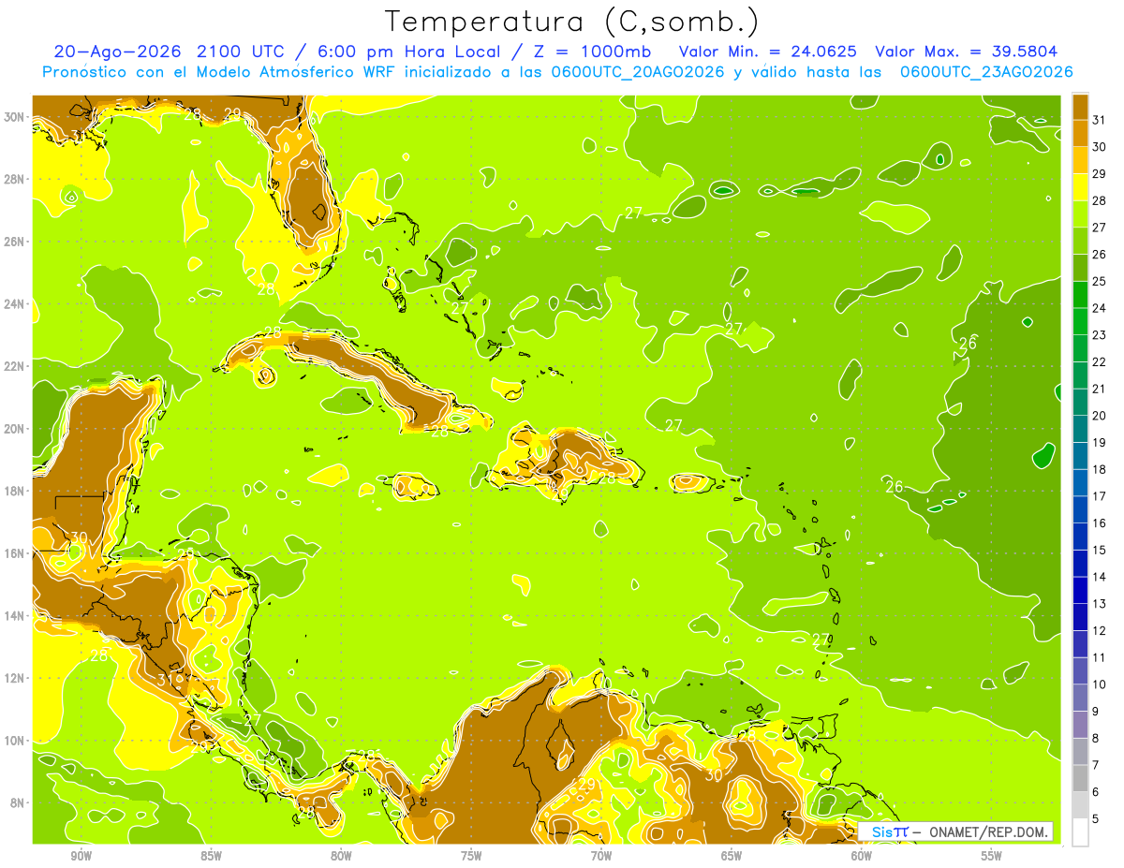Select the 24N latitude axis label
The height and width of the screenshot is (868, 1124).
(14, 304)
